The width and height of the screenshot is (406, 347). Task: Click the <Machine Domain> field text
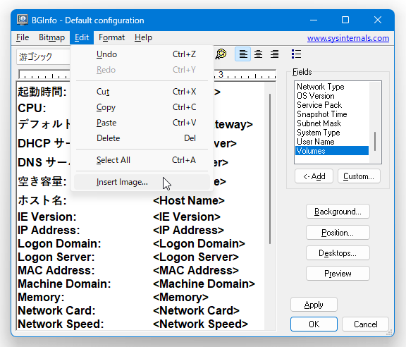click(204, 284)
